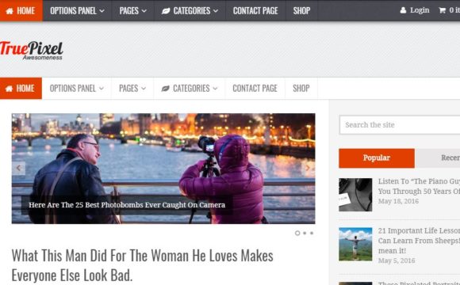Select the second slider pagination dot
This screenshot has height=285, width=460.
[305, 234]
